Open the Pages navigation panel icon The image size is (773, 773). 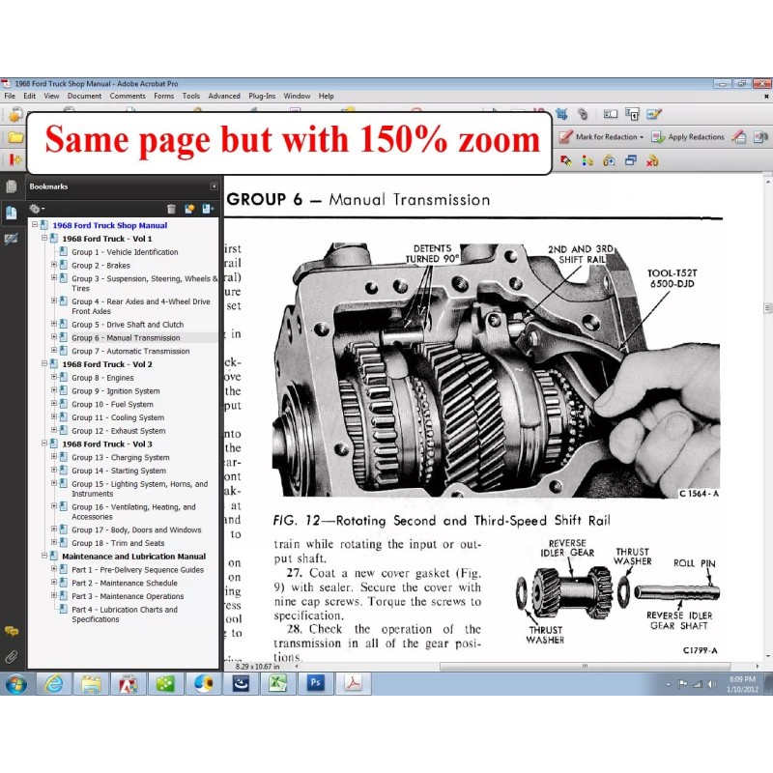(12, 186)
